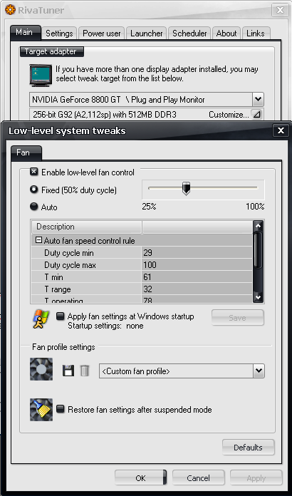Click the Defaults button
Screen dimensions: 292x496
248,448
